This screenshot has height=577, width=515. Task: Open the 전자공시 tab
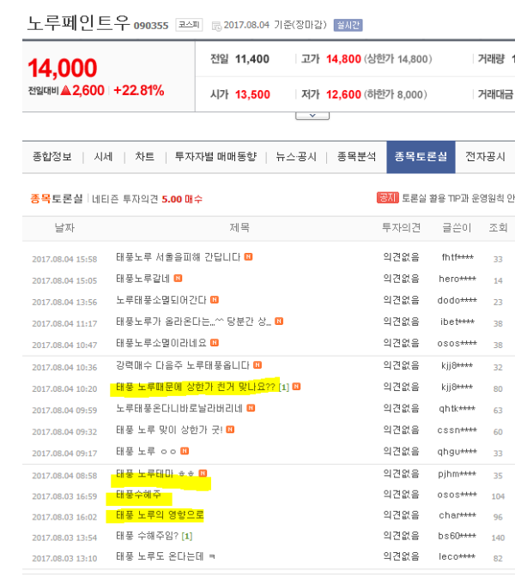coord(485,157)
